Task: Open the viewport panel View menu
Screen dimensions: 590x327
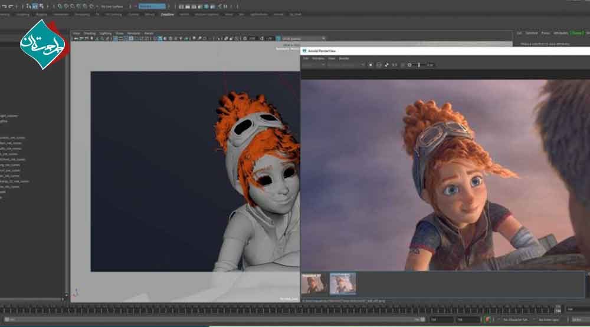Action: point(76,33)
